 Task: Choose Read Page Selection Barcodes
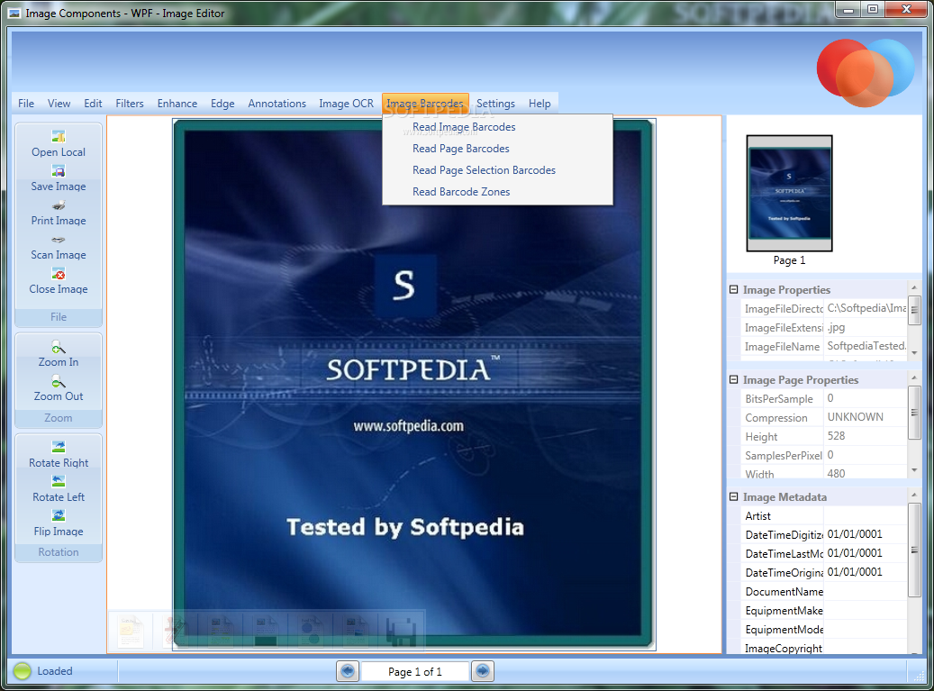[497, 169]
